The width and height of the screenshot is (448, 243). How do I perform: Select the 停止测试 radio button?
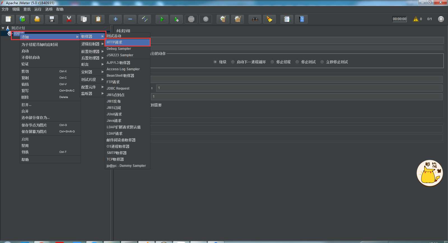pos(297,62)
